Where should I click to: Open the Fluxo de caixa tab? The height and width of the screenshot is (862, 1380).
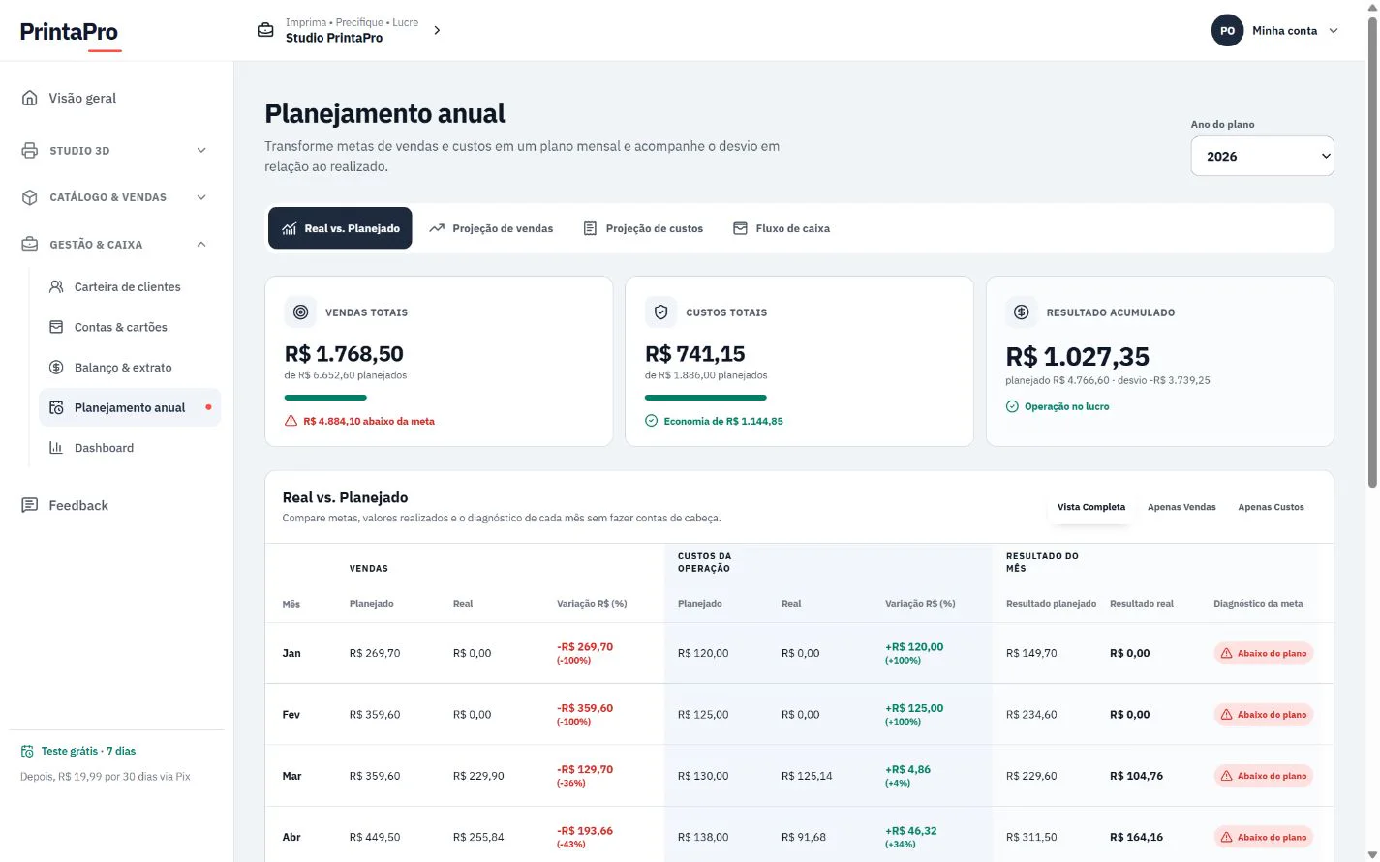782,228
